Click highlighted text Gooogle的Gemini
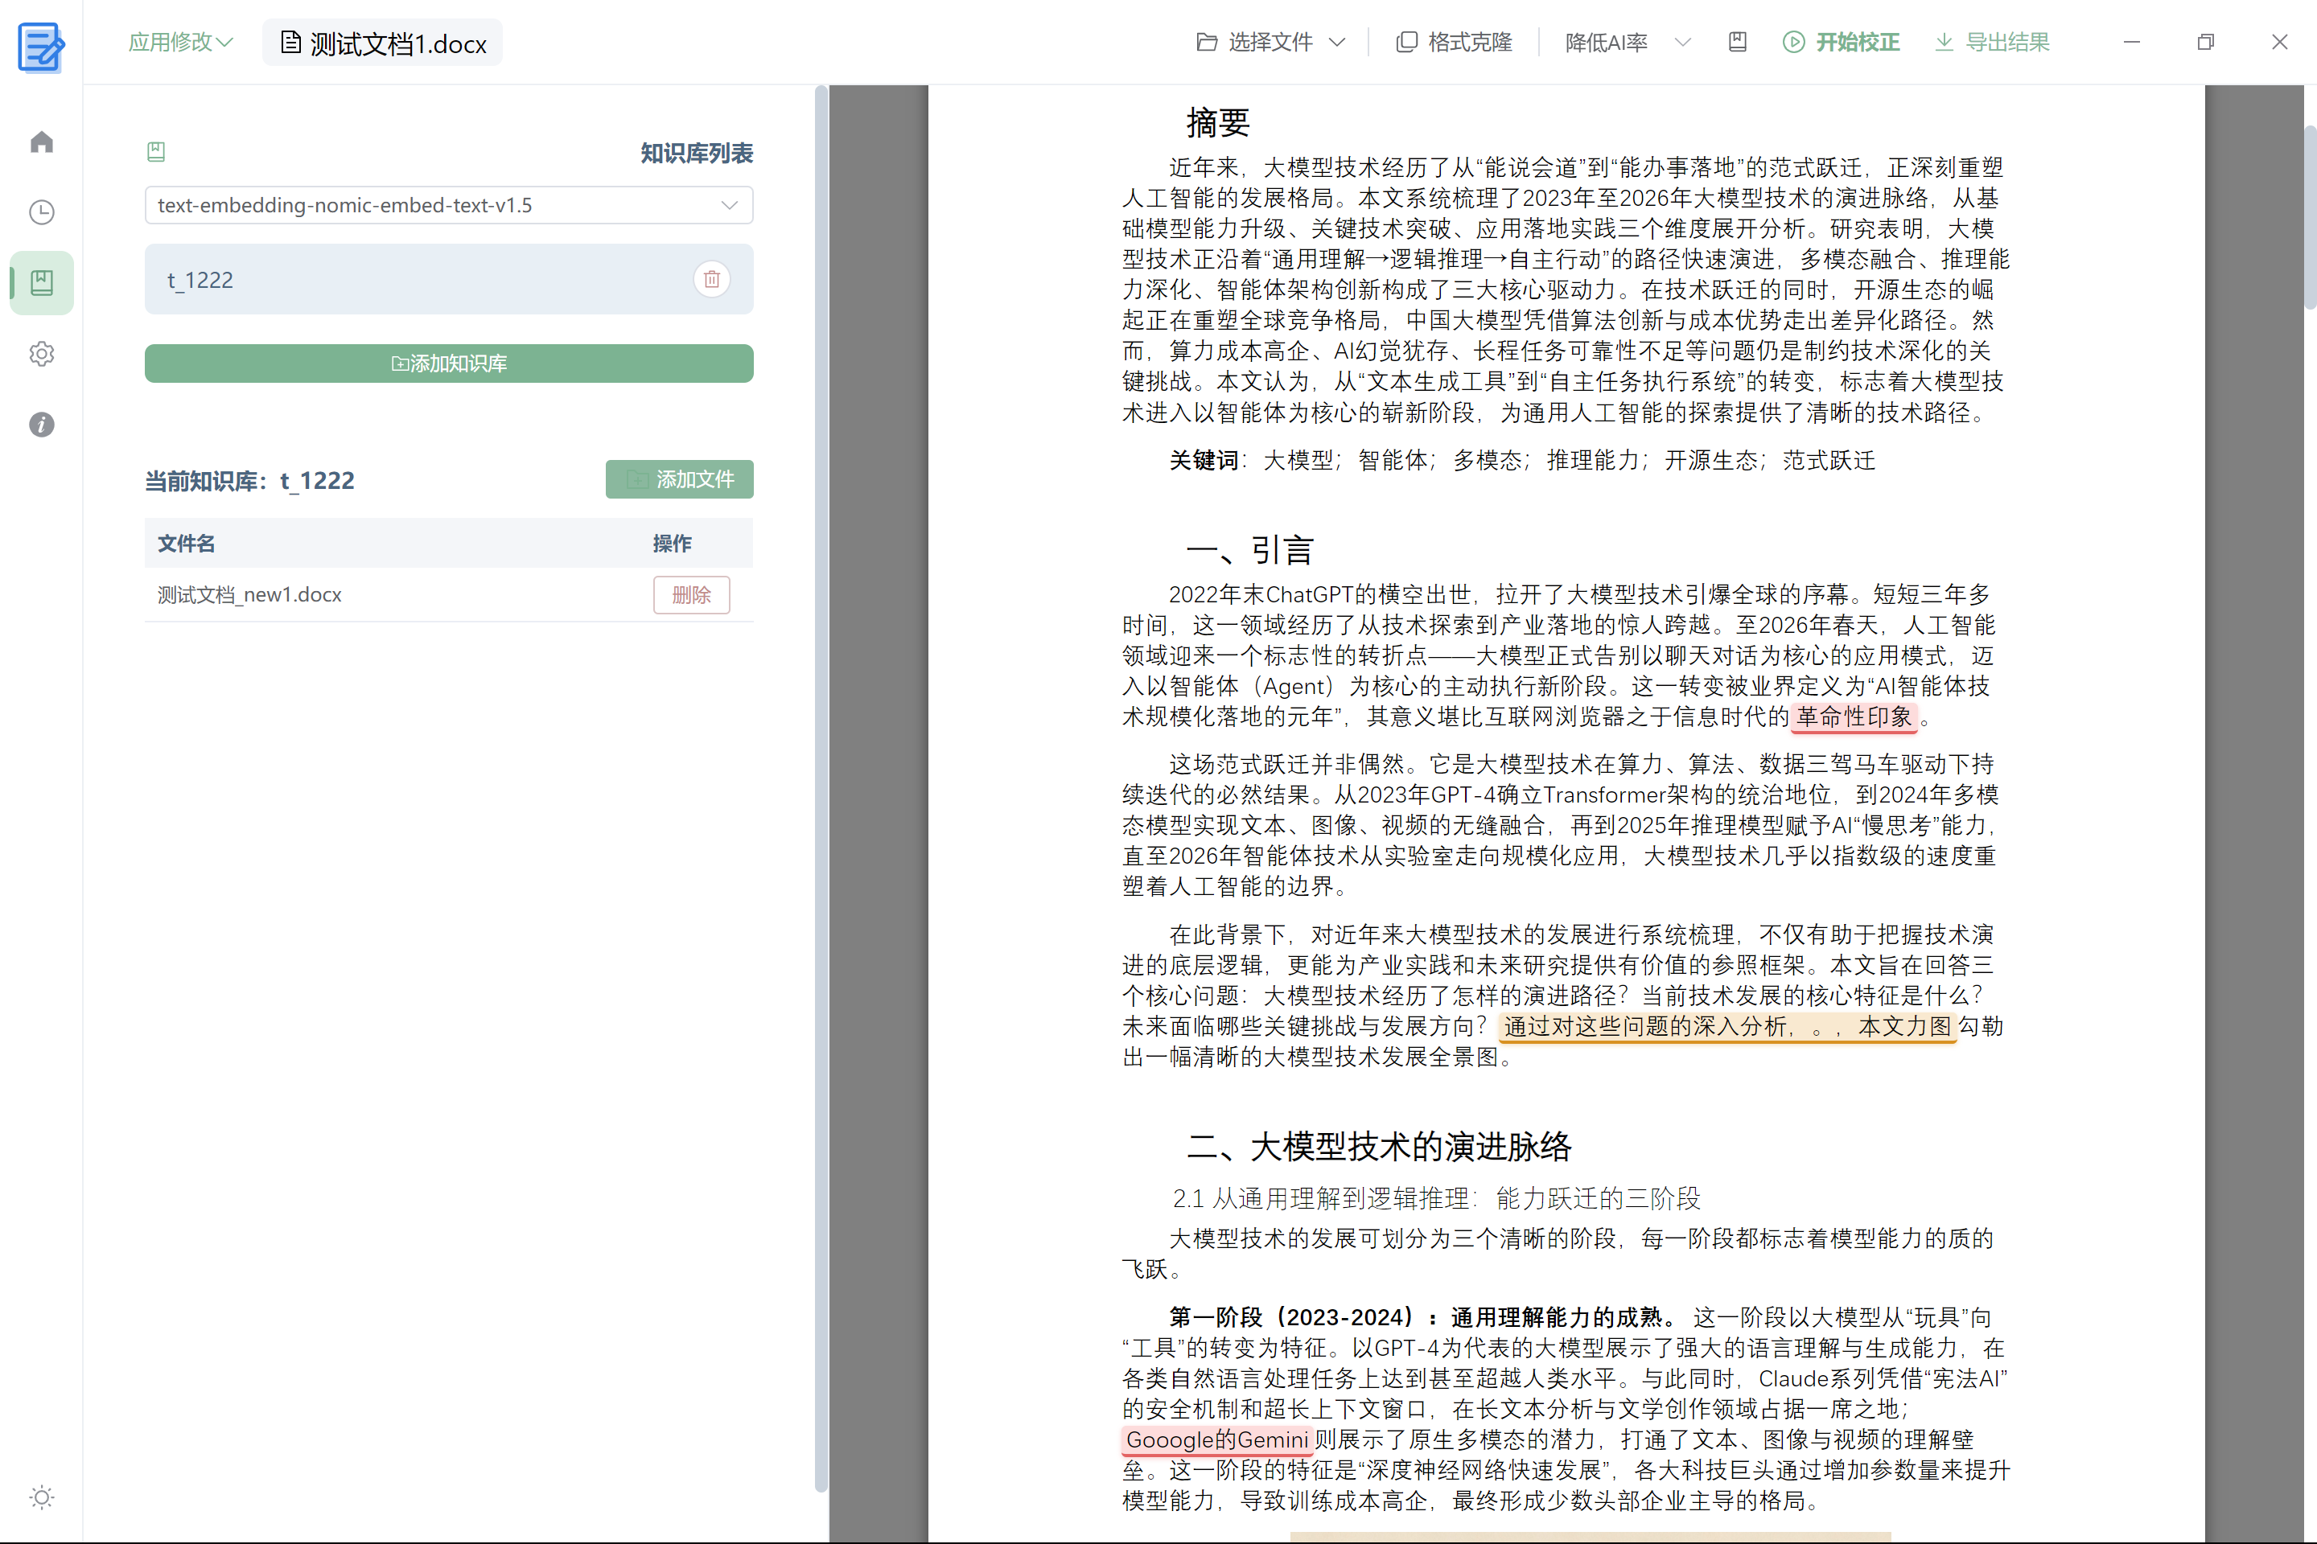 [x=1216, y=1439]
